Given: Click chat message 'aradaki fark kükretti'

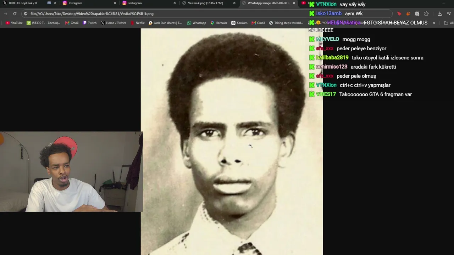Looking at the screenshot, I should pos(373,67).
